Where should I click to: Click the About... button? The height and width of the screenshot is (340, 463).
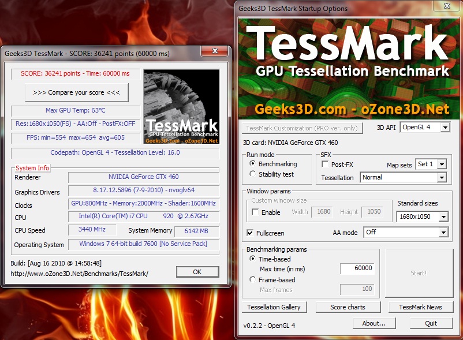(x=374, y=323)
